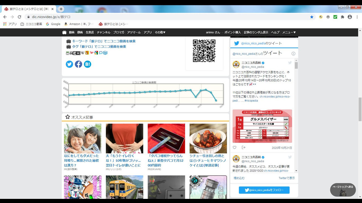Click the black ニコ logo icon
The image size is (362, 203).
77,53
